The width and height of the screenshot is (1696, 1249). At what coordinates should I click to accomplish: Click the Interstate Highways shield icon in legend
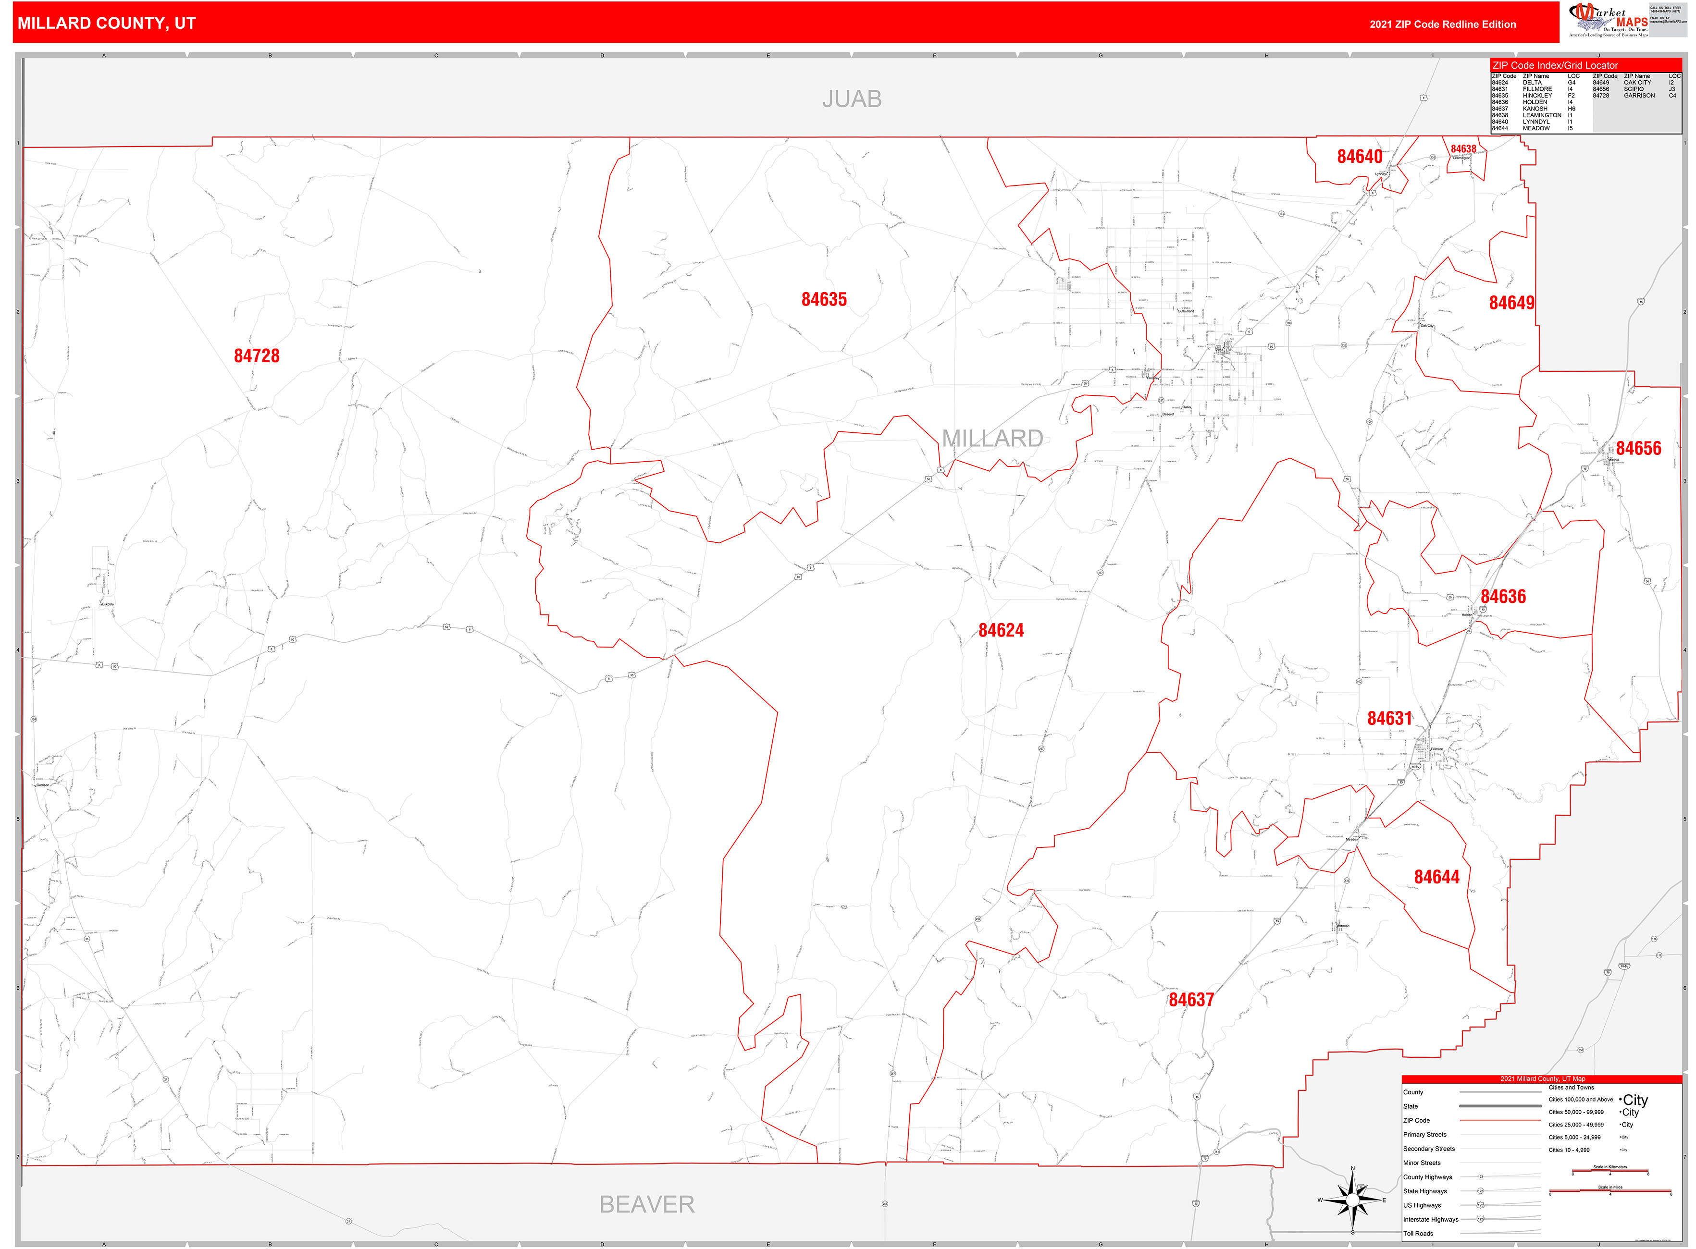pos(1480,1220)
